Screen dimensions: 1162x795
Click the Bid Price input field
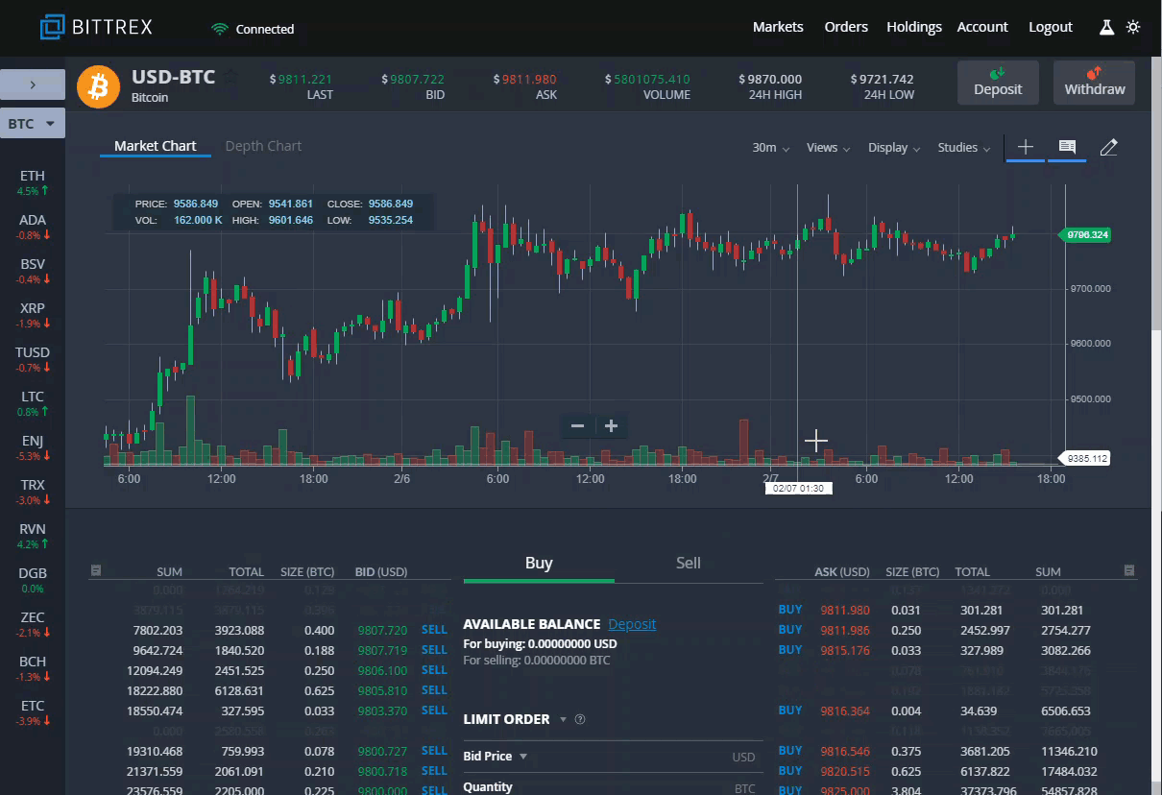(614, 757)
